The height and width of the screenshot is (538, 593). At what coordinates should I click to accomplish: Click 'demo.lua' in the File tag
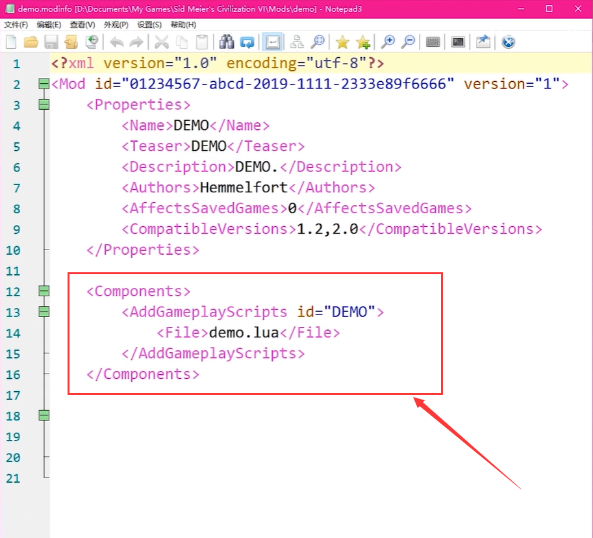pos(244,333)
